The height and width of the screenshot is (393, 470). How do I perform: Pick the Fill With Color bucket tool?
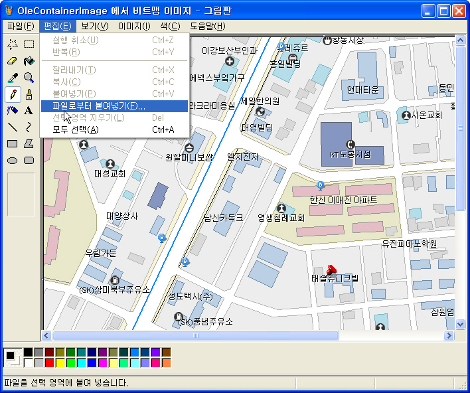[29, 61]
